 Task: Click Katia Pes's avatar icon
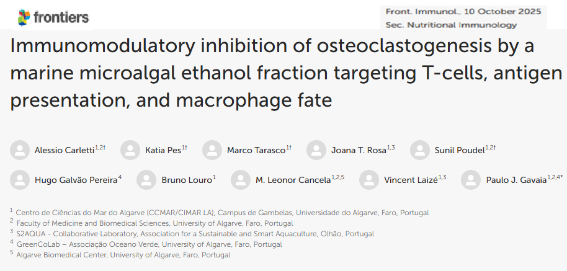point(130,150)
